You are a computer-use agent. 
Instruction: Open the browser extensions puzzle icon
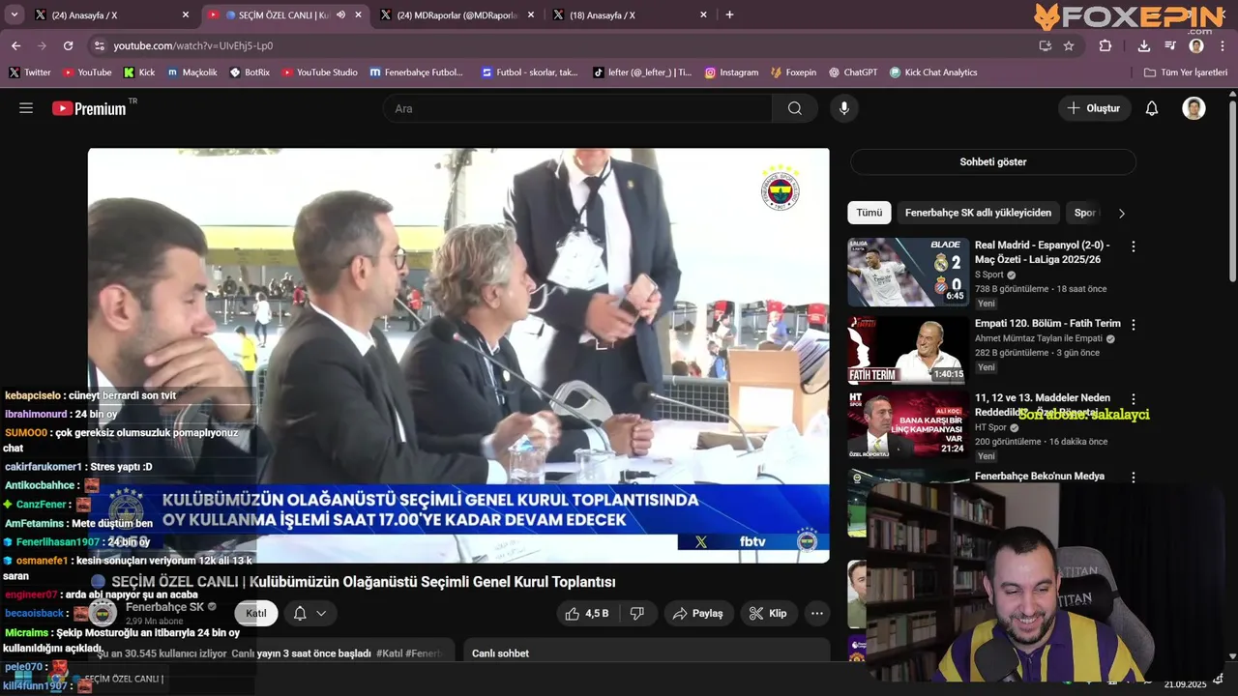coord(1105,45)
